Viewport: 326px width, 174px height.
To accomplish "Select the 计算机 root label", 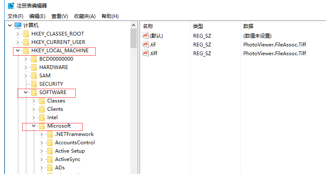I will [31, 26].
